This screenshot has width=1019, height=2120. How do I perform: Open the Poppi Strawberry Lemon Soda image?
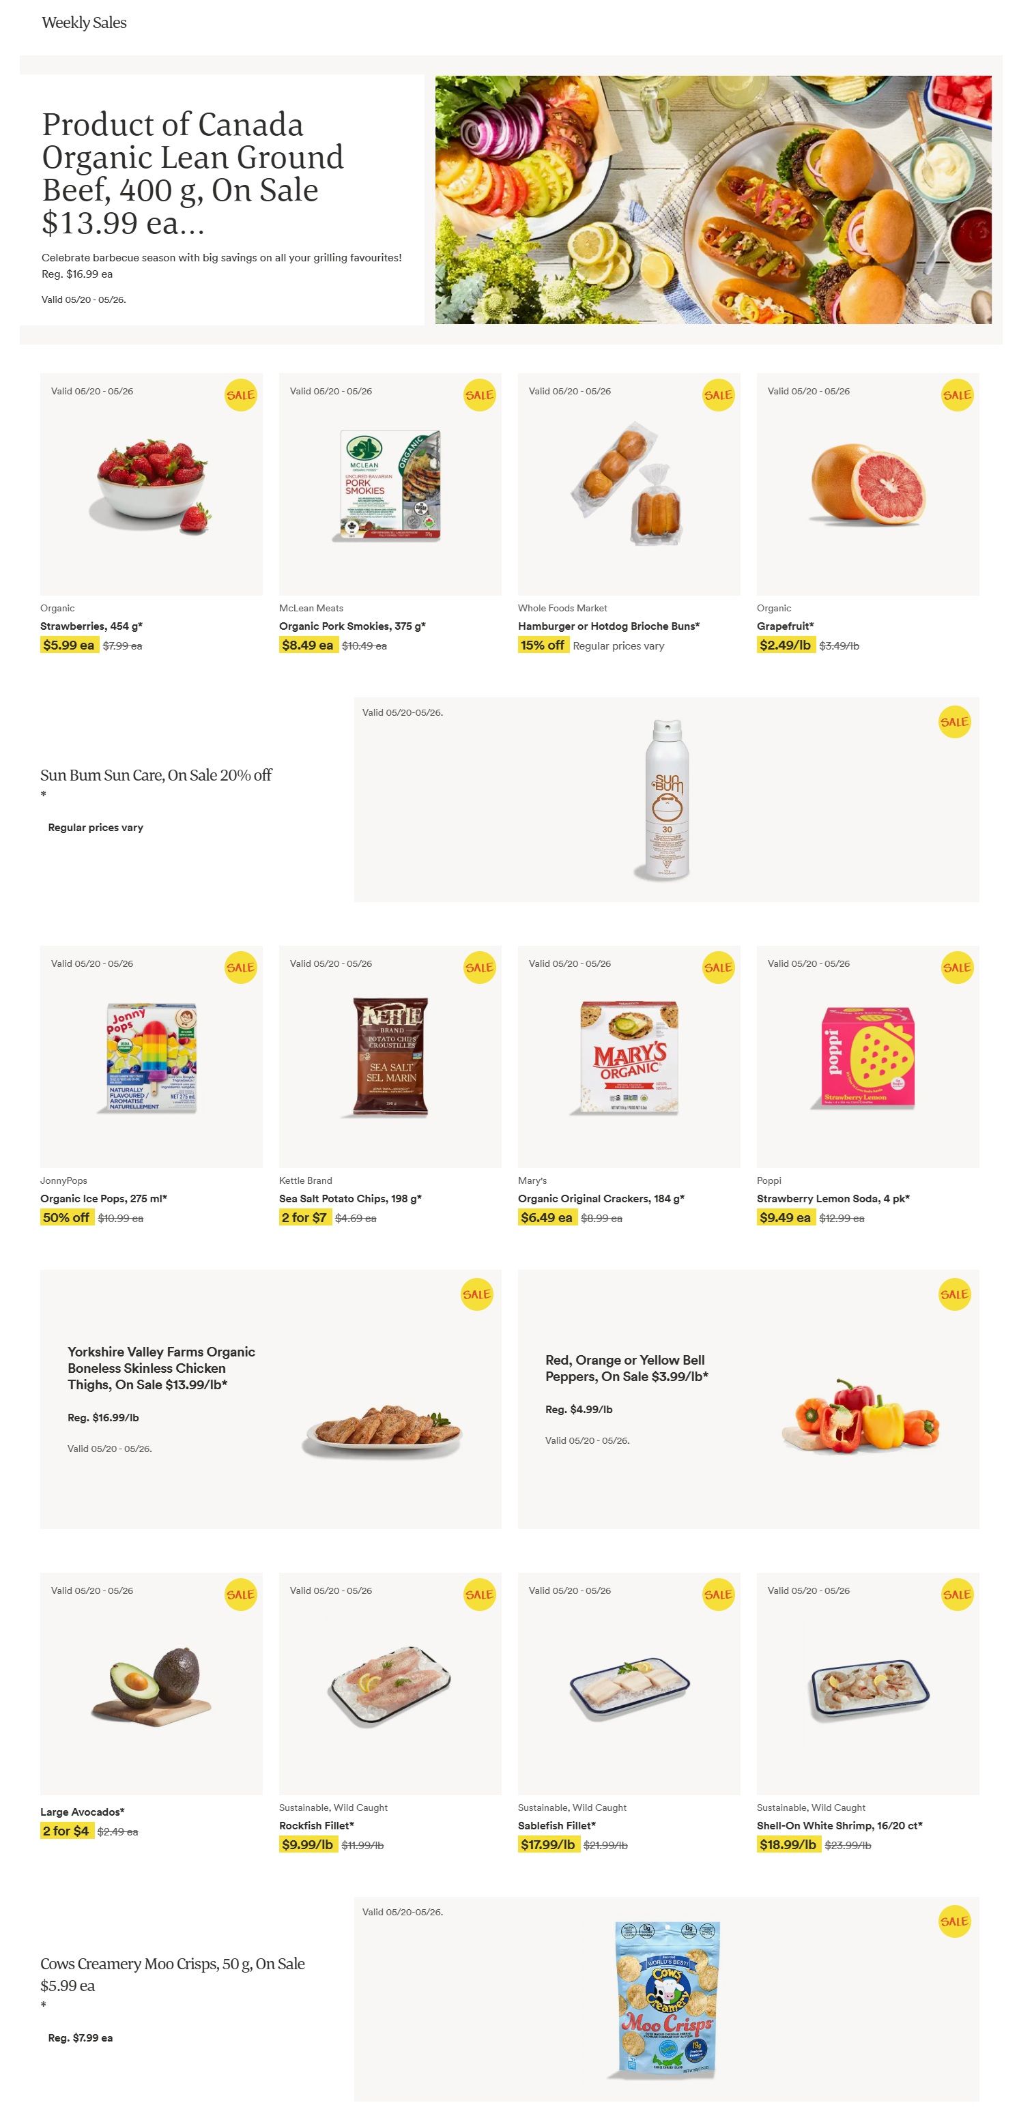pos(867,1058)
